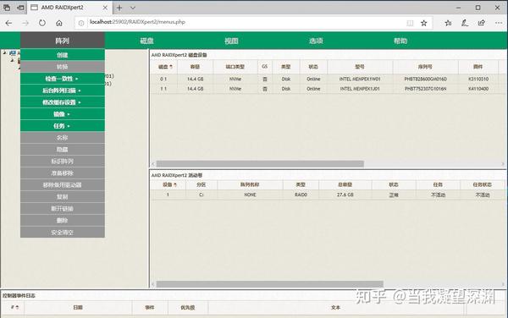508x318 pixels.
Task: Select 删除 menu entry
Action: pos(62,220)
